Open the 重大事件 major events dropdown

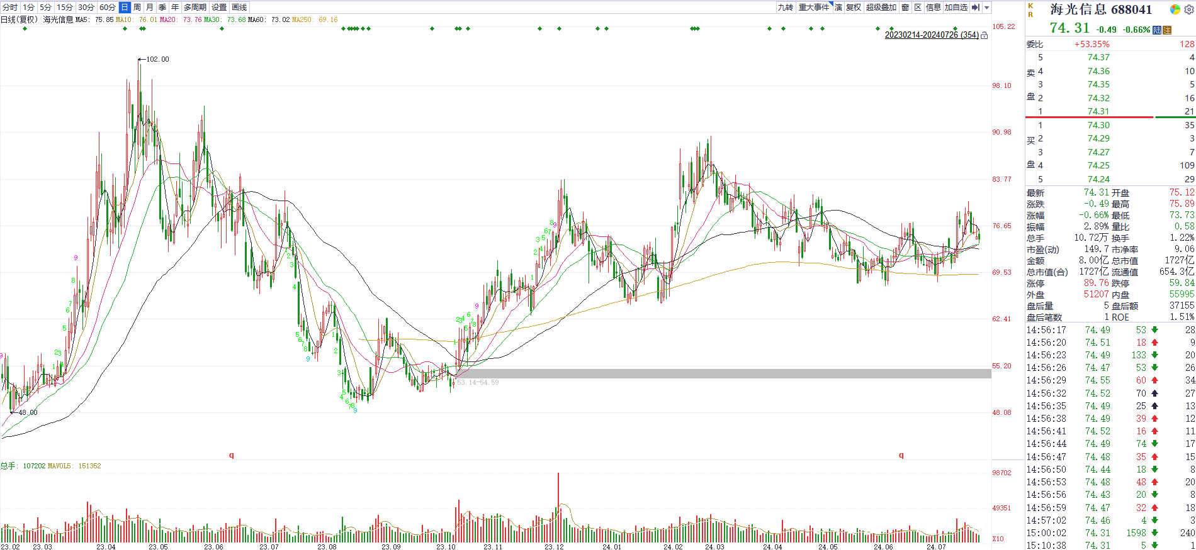(815, 8)
